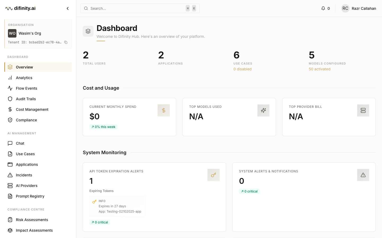Click the Audit Trails shield icon

10,99
